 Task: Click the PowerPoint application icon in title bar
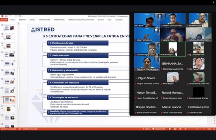tap(2, 16)
